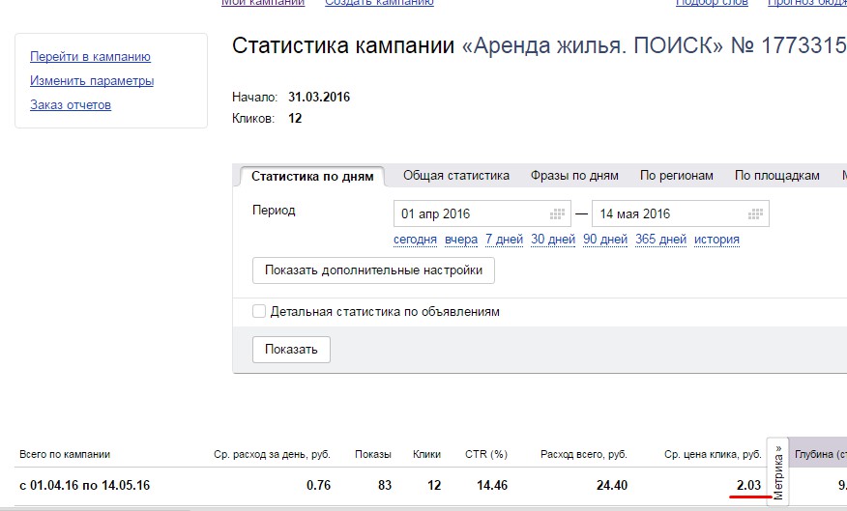
Task: Select Статистика по дням tab
Action: tap(312, 177)
